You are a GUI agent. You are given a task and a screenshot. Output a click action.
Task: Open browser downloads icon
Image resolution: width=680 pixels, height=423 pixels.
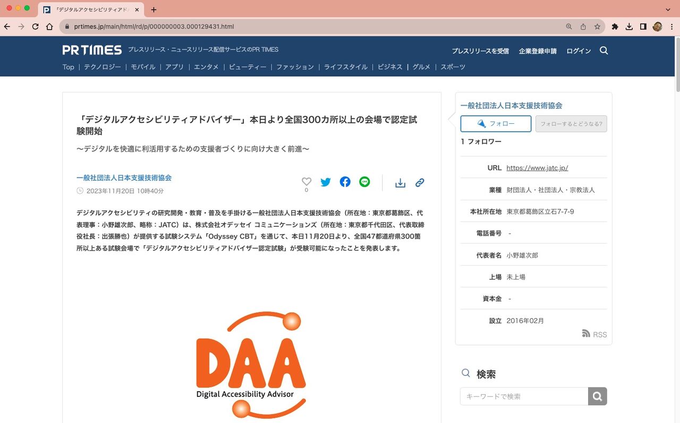(x=629, y=27)
